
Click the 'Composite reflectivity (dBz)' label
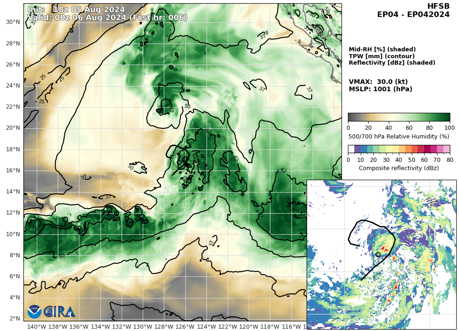click(399, 168)
